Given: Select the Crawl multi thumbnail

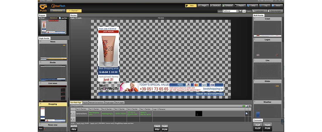Looking at the screenshot, I should click(x=267, y=27).
